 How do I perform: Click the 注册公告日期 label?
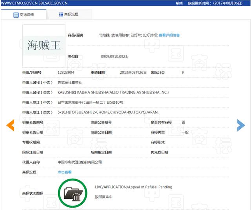coord(101,132)
